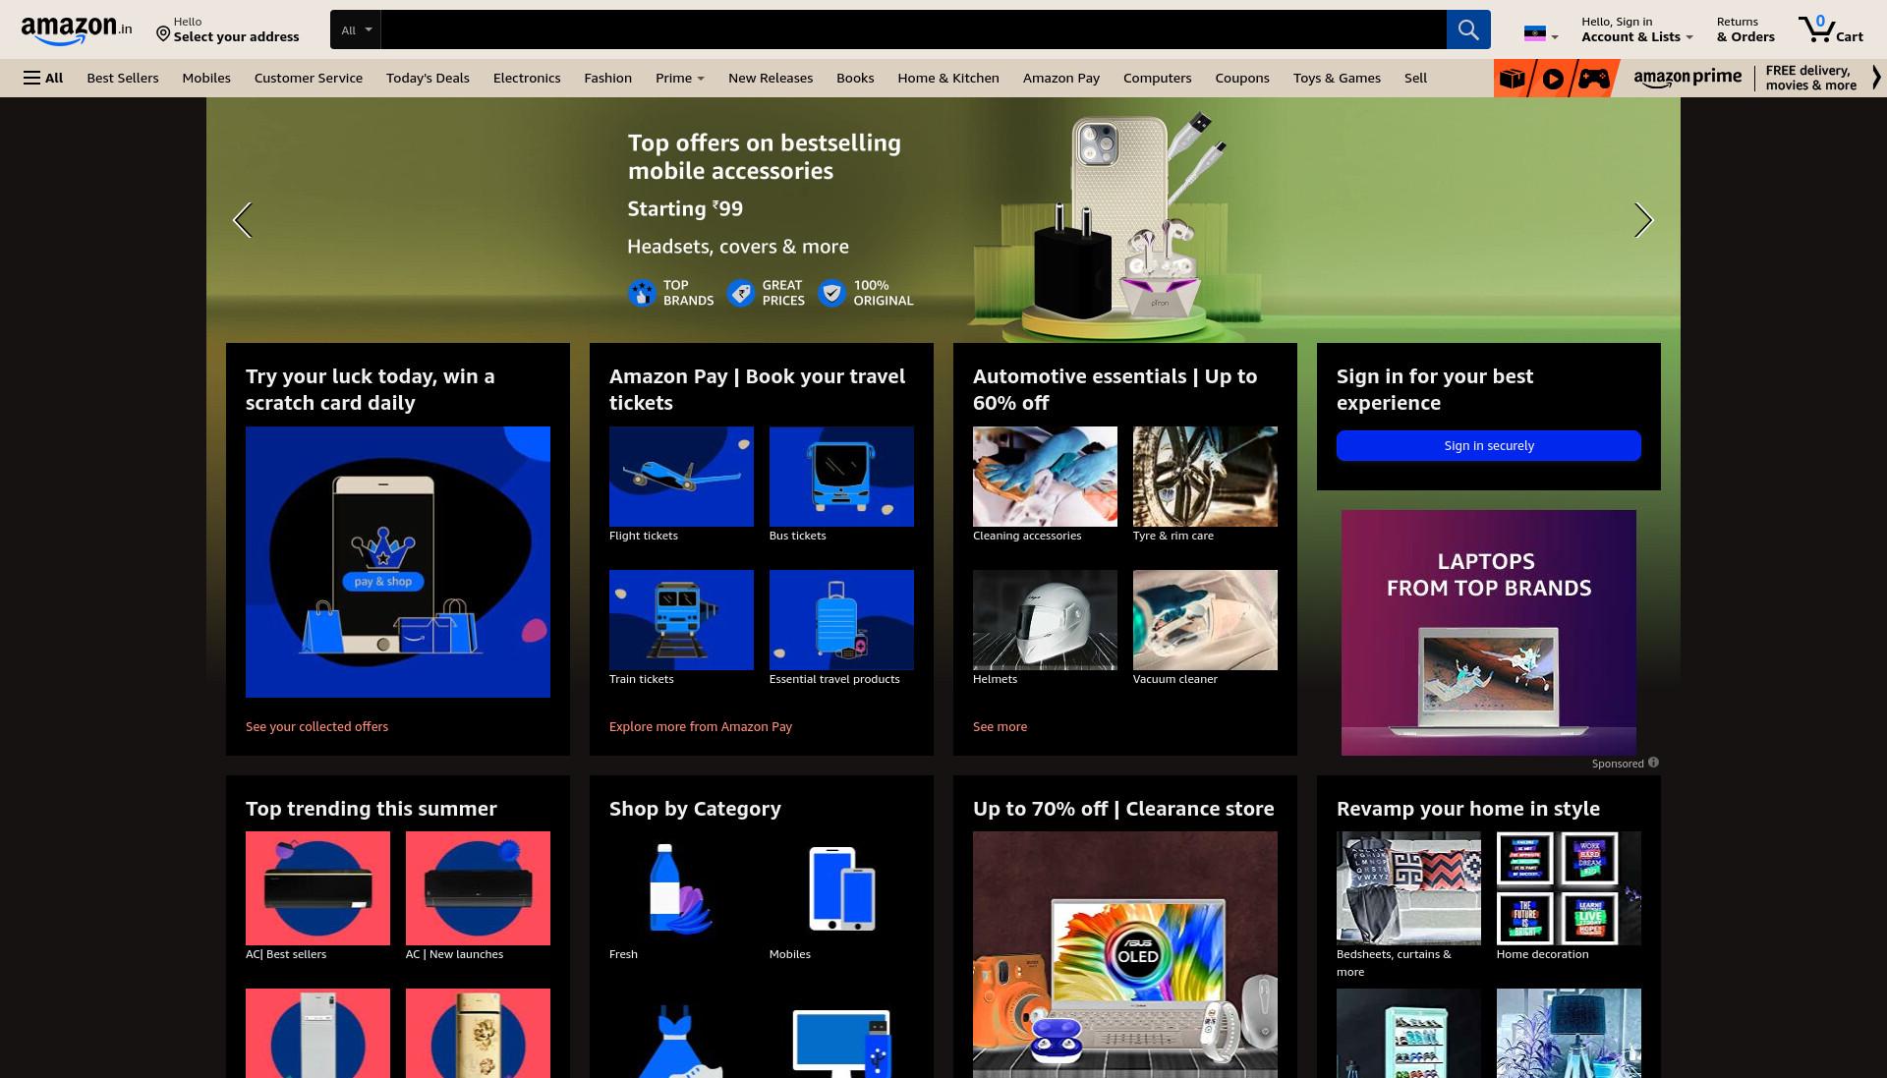This screenshot has width=1887, height=1078.
Task: Click See more under Automotive essentials
Action: 1000,726
